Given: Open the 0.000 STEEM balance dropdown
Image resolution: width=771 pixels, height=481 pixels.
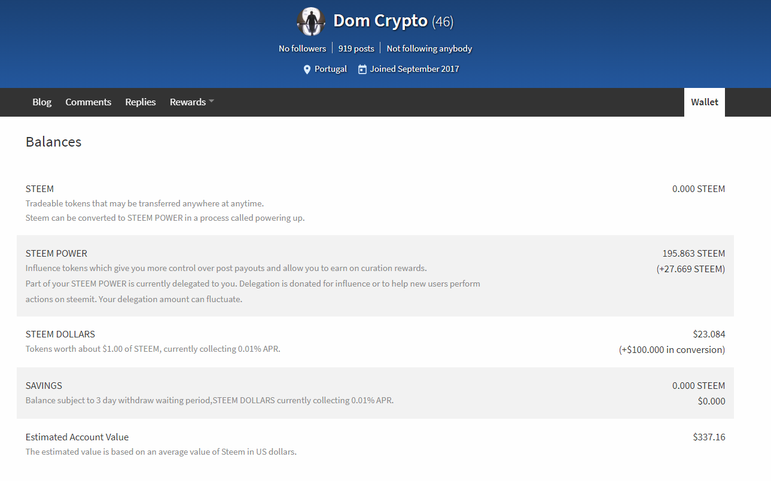Looking at the screenshot, I should pyautogui.click(x=699, y=189).
